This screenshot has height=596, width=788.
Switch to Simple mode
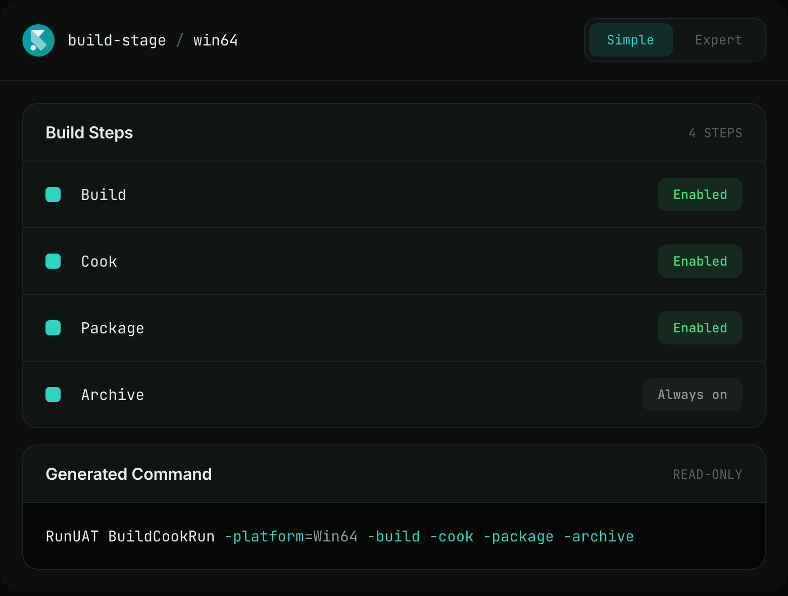(630, 40)
